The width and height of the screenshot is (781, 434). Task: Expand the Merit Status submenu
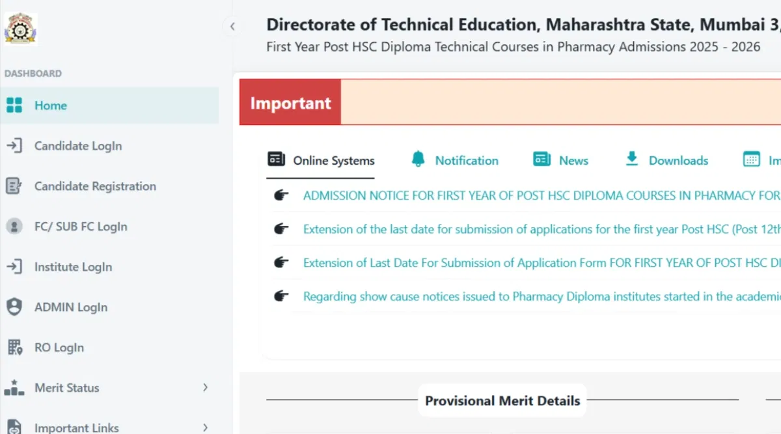205,388
